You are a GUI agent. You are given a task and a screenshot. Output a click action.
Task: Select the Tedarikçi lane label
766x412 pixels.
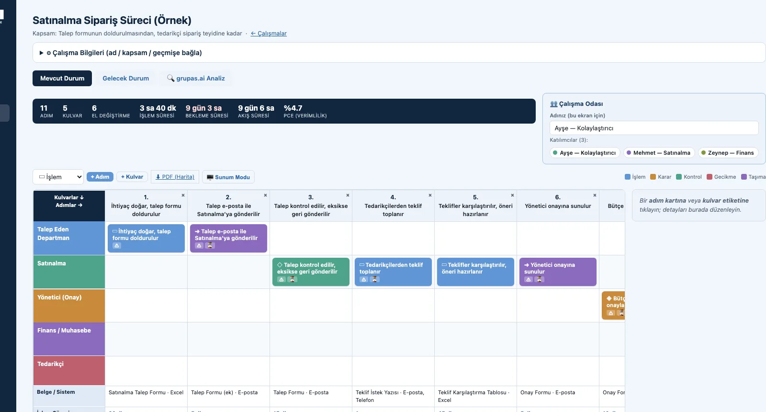pos(69,371)
